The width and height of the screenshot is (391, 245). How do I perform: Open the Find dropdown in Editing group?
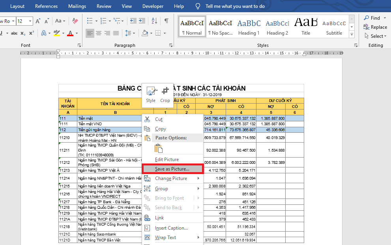[384, 18]
